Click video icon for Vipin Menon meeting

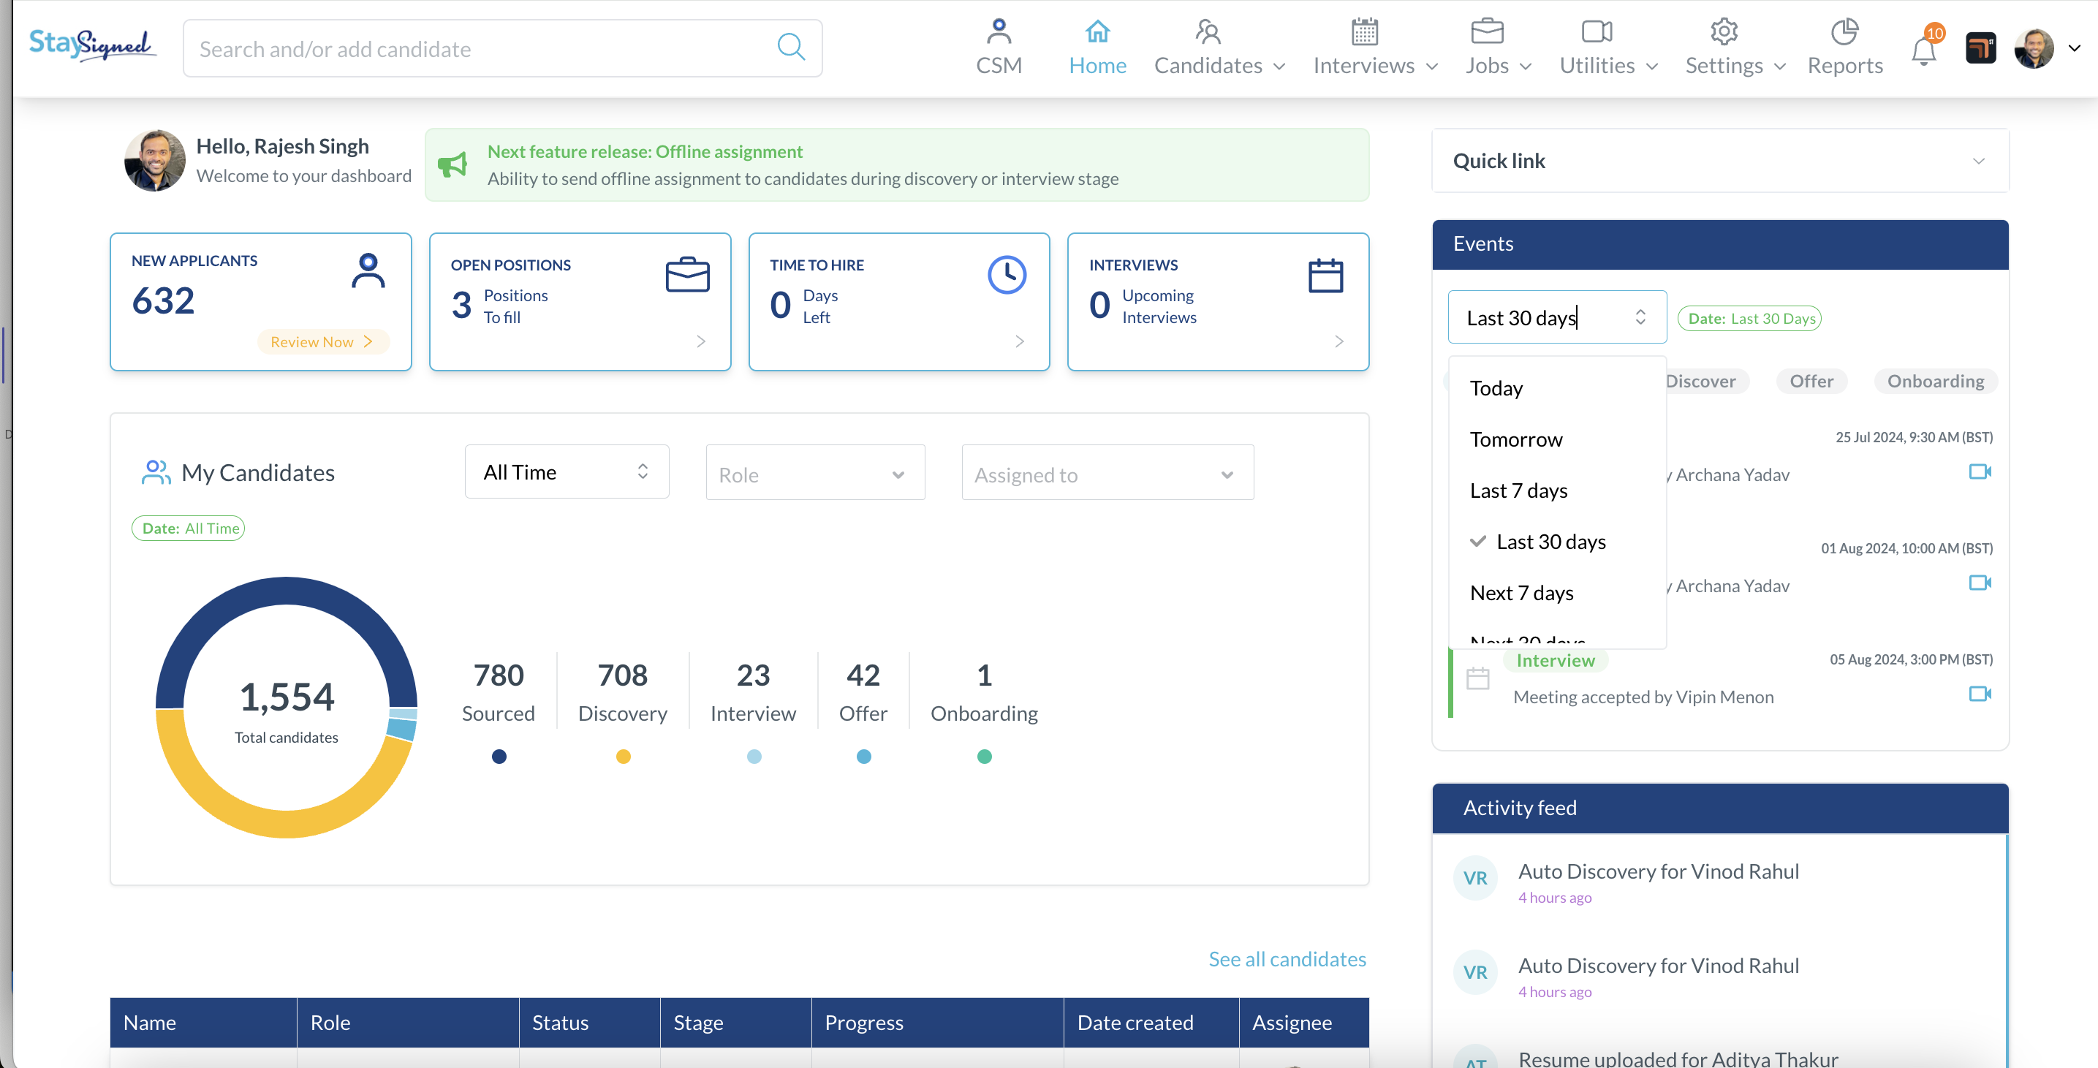pyautogui.click(x=1980, y=694)
